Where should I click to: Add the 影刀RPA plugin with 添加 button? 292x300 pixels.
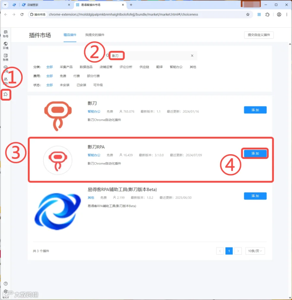[x=255, y=153]
